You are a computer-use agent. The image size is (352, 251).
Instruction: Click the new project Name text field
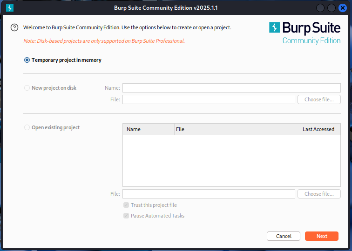point(231,88)
